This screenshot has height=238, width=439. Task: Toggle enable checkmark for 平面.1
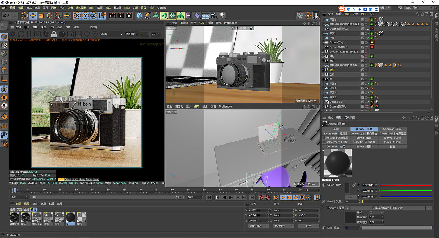click(x=367, y=34)
